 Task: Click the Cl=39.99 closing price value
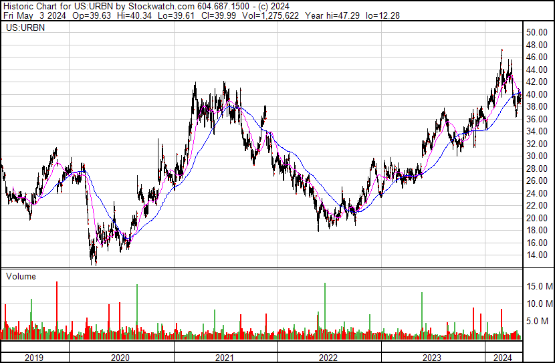(x=219, y=15)
